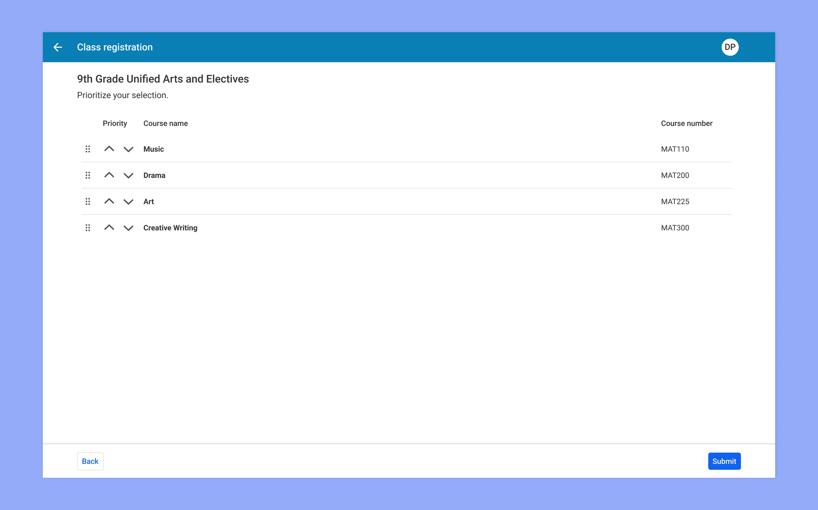Lower priority of Art course

coord(129,202)
